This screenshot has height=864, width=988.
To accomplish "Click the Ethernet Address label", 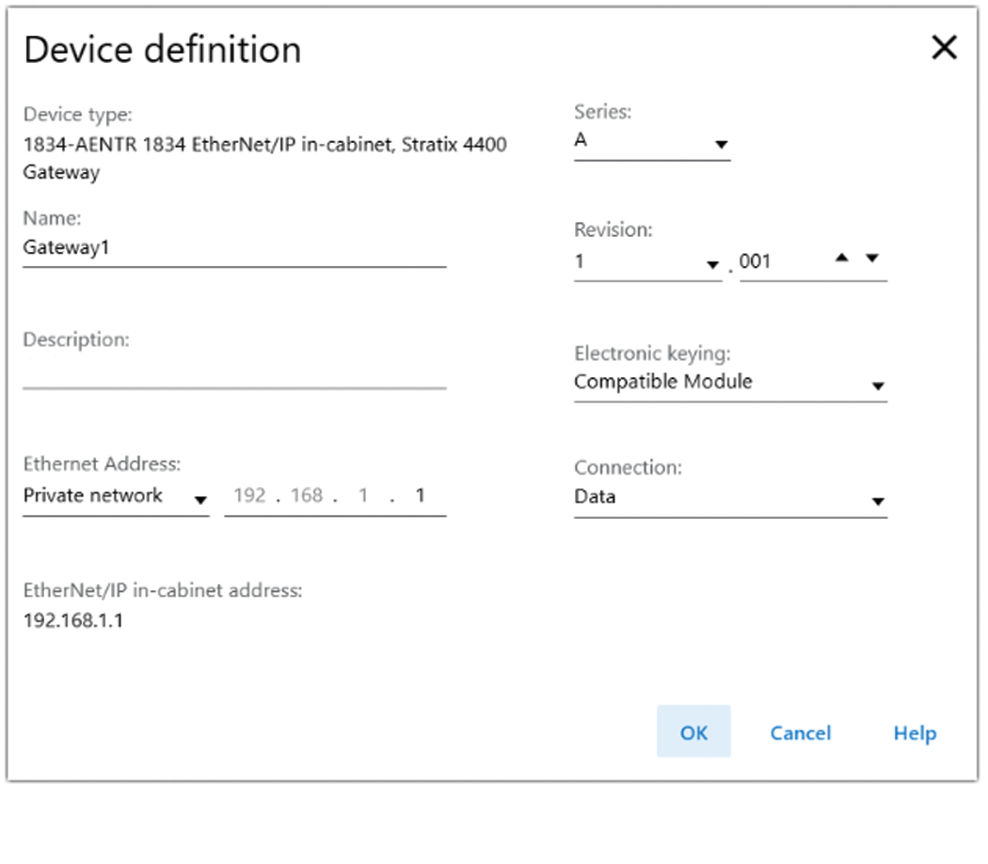I will click(102, 464).
